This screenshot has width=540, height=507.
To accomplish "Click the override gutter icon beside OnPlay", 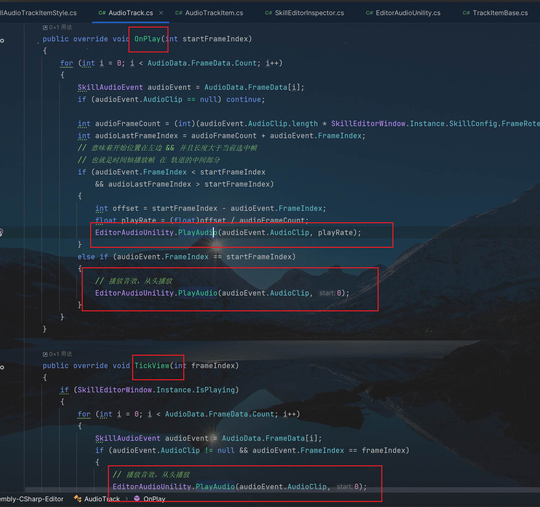I will (2, 41).
